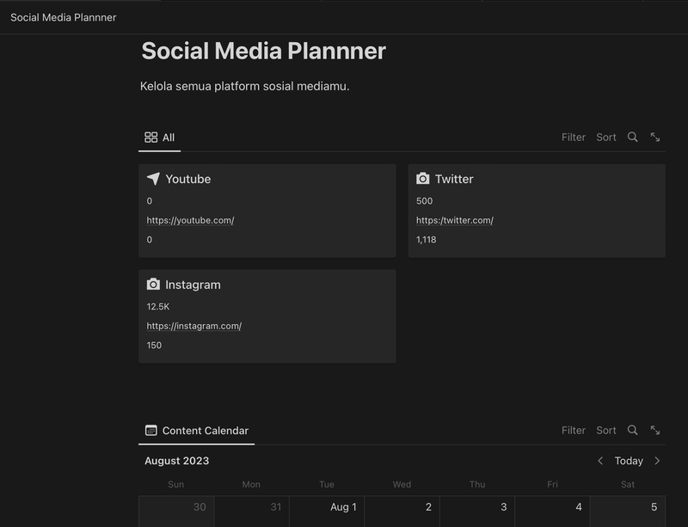This screenshot has width=688, height=527.
Task: Open Filter for the All gallery
Action: coord(573,138)
